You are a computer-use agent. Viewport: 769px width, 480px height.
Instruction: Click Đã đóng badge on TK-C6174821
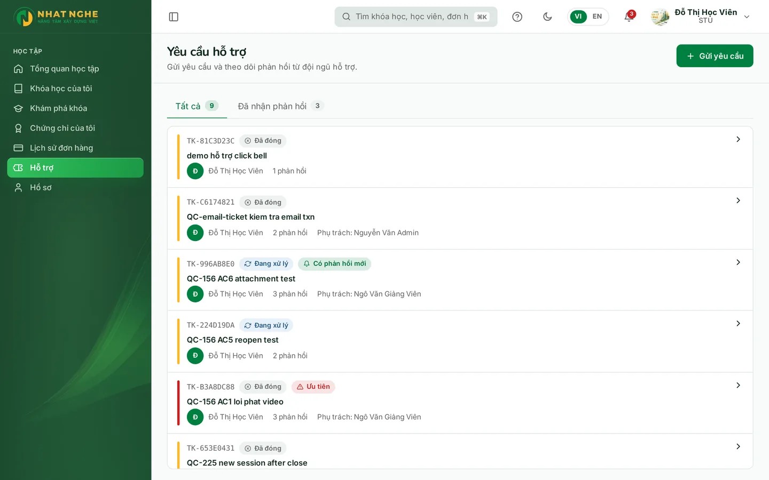263,202
